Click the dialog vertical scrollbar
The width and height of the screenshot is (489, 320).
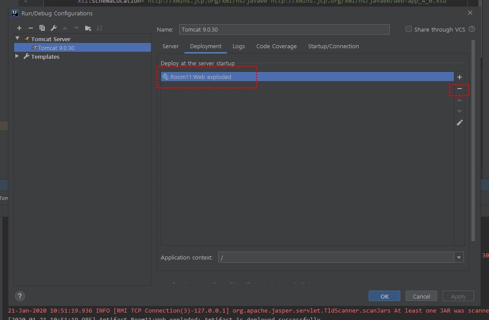473,140
